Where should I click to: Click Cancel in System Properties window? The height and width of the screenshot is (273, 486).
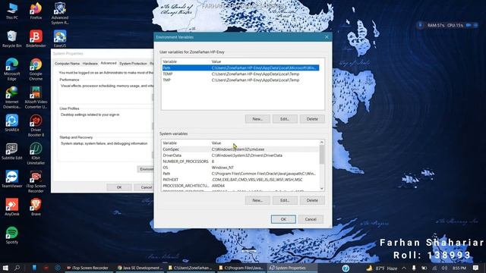144,187
